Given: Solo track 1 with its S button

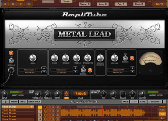Looking at the screenshot, I should click(x=53, y=107).
